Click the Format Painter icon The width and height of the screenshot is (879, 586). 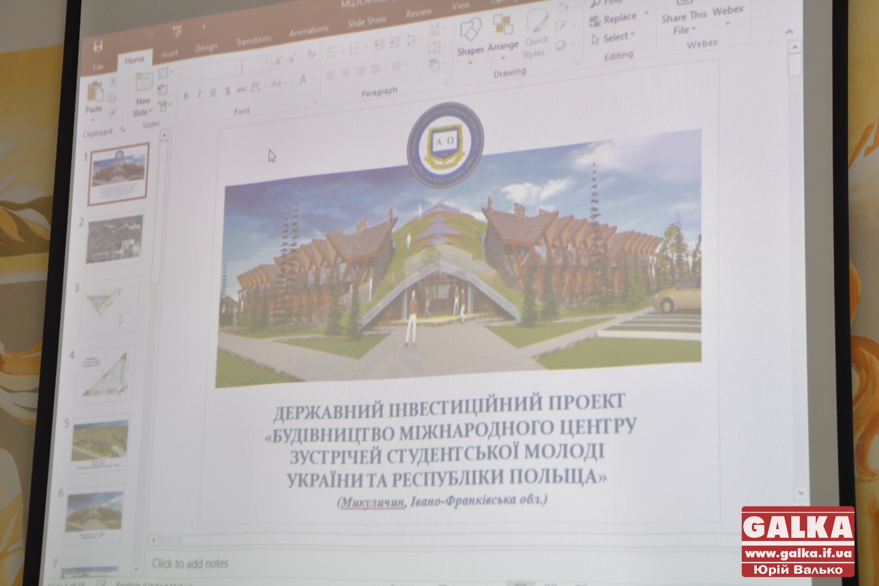(112, 113)
